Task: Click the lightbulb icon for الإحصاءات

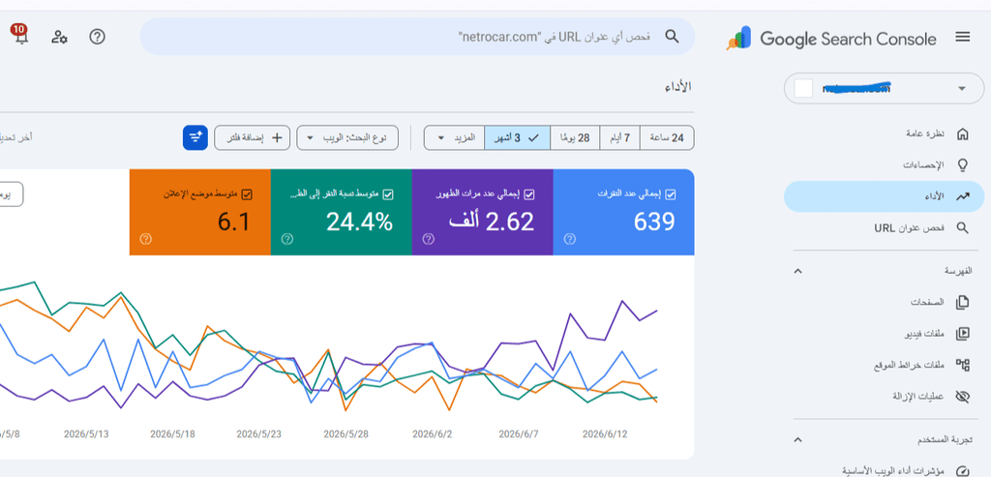Action: (x=963, y=164)
